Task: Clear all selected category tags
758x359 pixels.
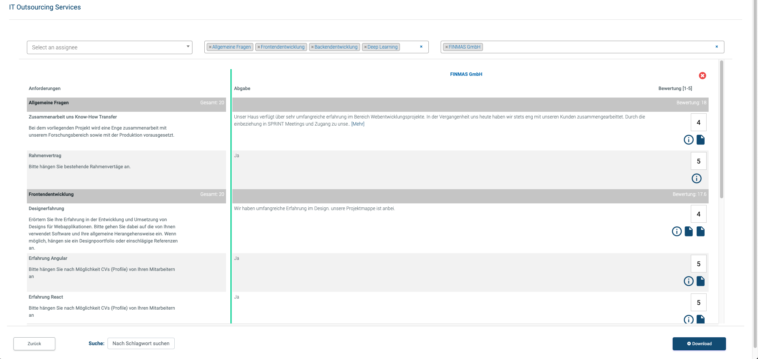Action: coord(421,47)
